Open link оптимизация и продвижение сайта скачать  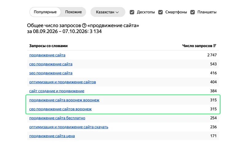point(69,127)
